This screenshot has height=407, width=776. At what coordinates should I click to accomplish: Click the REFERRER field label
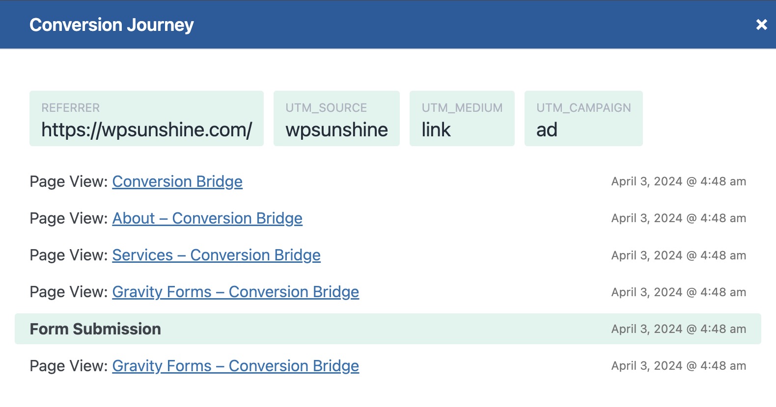(71, 107)
